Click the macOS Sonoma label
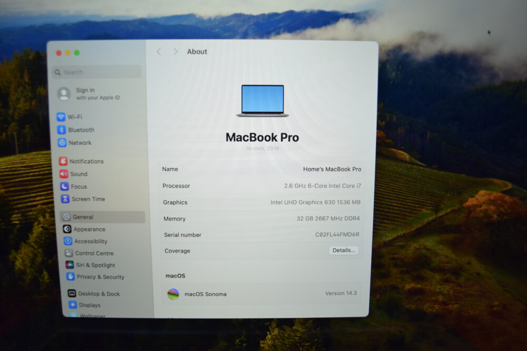The image size is (527, 351). [206, 294]
